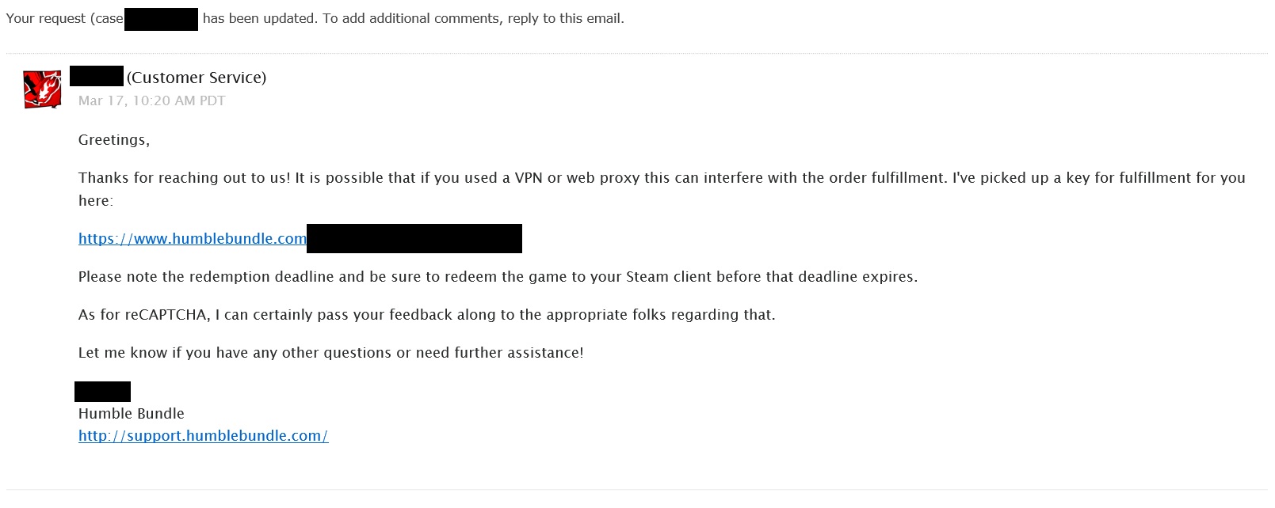Screen dimensions: 1275x508
Task: Click the "(Customer Service)" sender label
Action: (x=197, y=78)
